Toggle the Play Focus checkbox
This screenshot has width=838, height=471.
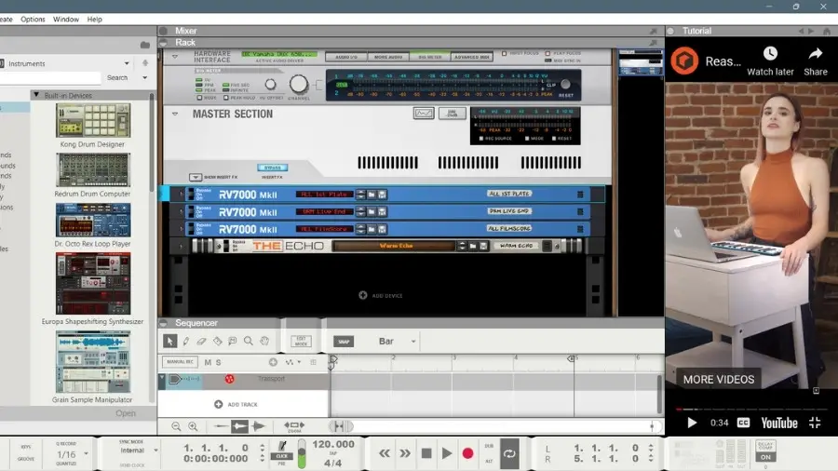(x=547, y=53)
